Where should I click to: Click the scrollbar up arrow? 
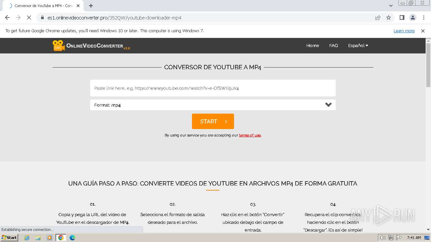coord(428,41)
